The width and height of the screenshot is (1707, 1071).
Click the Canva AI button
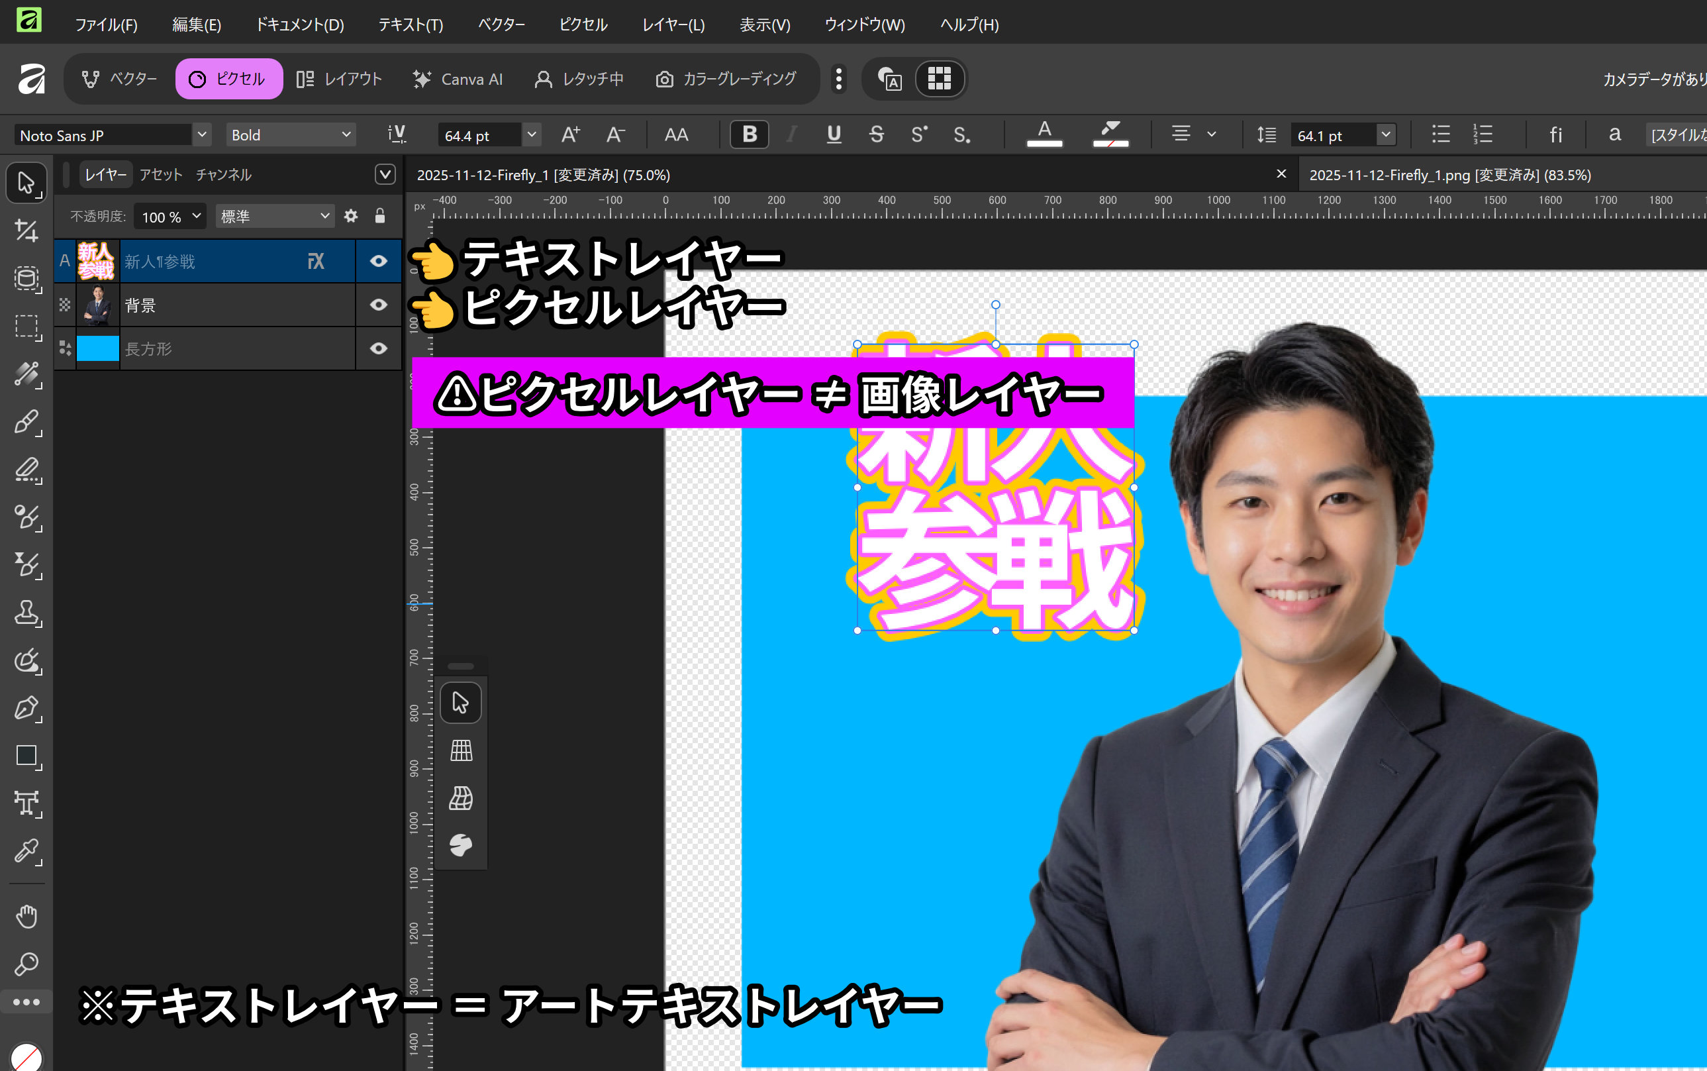(x=458, y=79)
